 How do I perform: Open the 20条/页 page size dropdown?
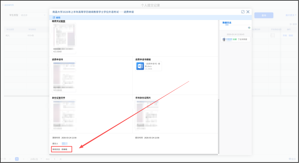[x=35, y=159]
